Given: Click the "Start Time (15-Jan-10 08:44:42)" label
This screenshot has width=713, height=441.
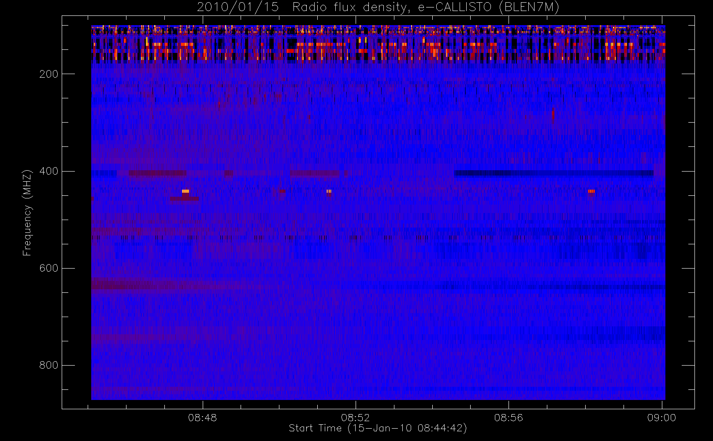Looking at the screenshot, I should tap(378, 428).
